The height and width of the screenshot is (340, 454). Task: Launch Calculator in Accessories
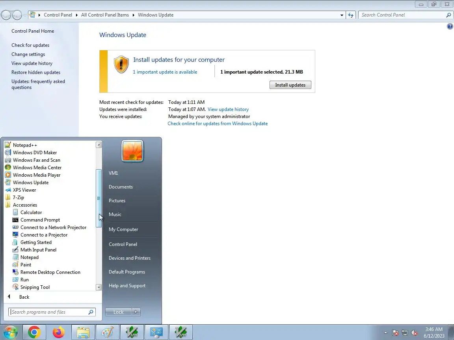tap(31, 213)
